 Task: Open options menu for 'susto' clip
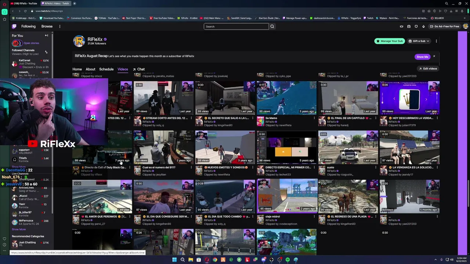(376, 167)
